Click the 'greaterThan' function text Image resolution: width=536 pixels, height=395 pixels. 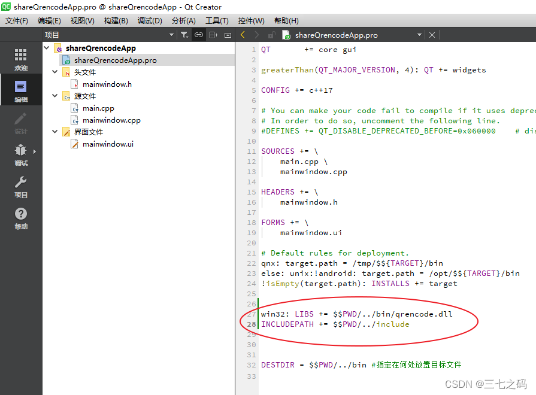coord(287,70)
